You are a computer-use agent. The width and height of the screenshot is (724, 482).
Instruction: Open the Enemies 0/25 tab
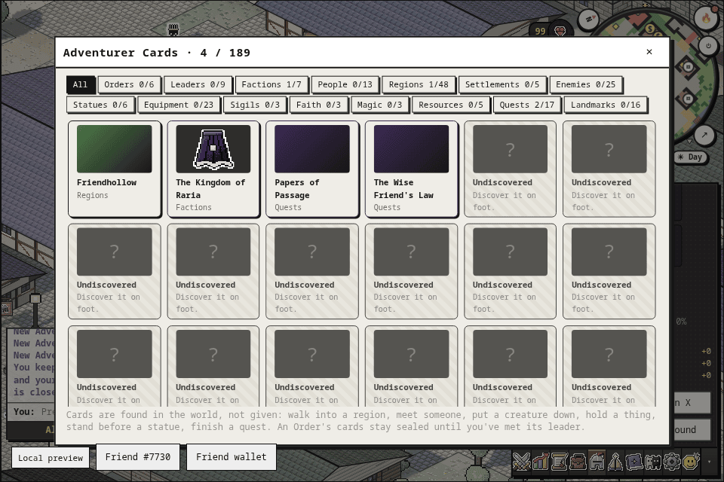tap(585, 84)
